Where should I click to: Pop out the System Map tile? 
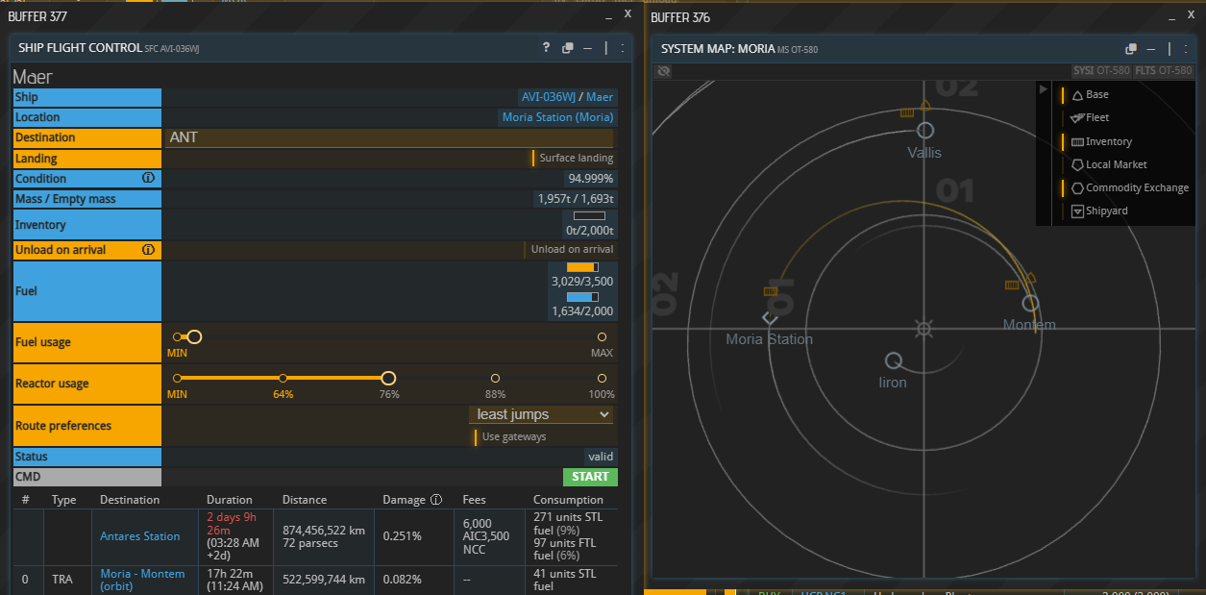[1131, 49]
